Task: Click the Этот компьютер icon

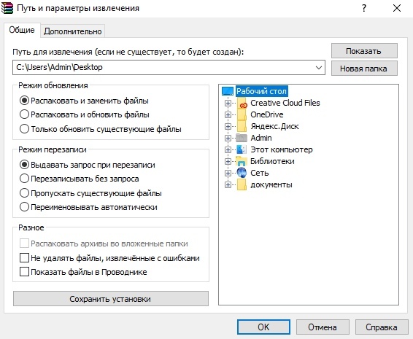Action: [x=242, y=149]
